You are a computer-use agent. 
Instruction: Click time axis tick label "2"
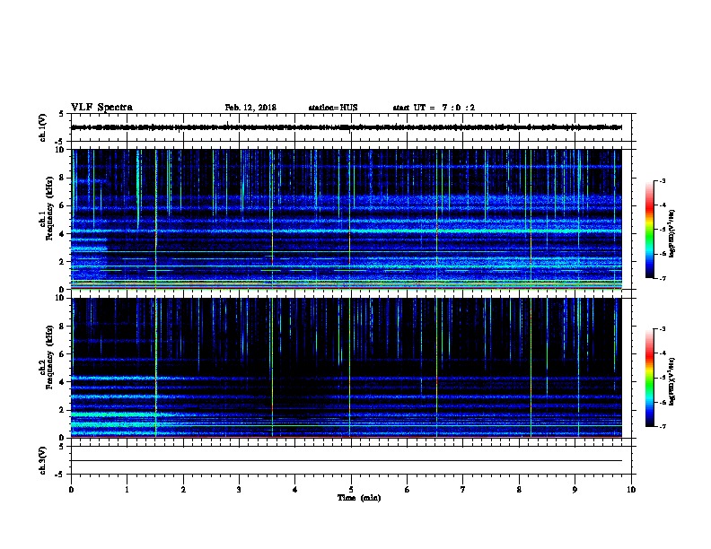(x=183, y=490)
